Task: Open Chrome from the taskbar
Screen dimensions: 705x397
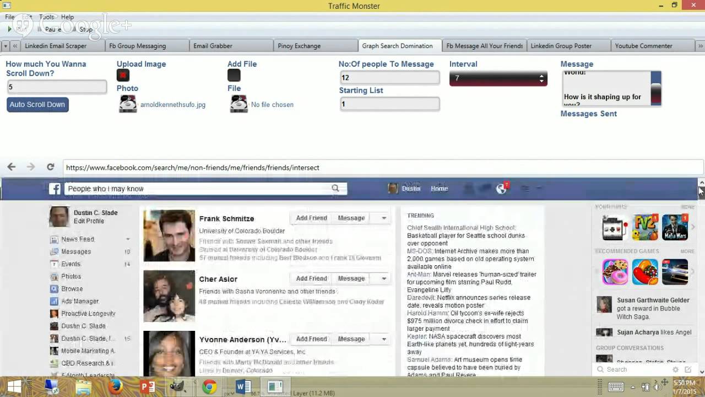Action: [x=209, y=387]
